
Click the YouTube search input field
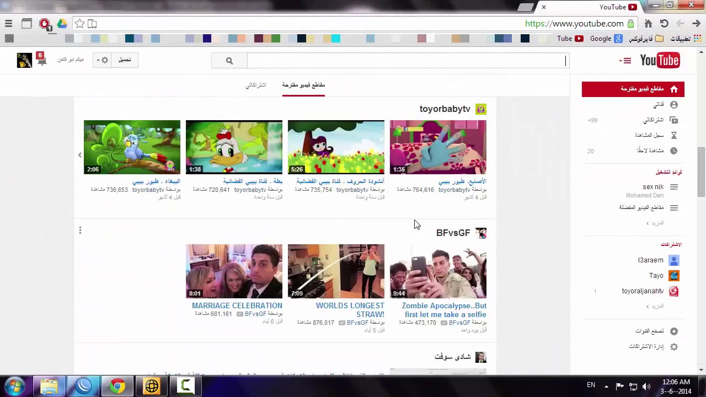(x=407, y=61)
